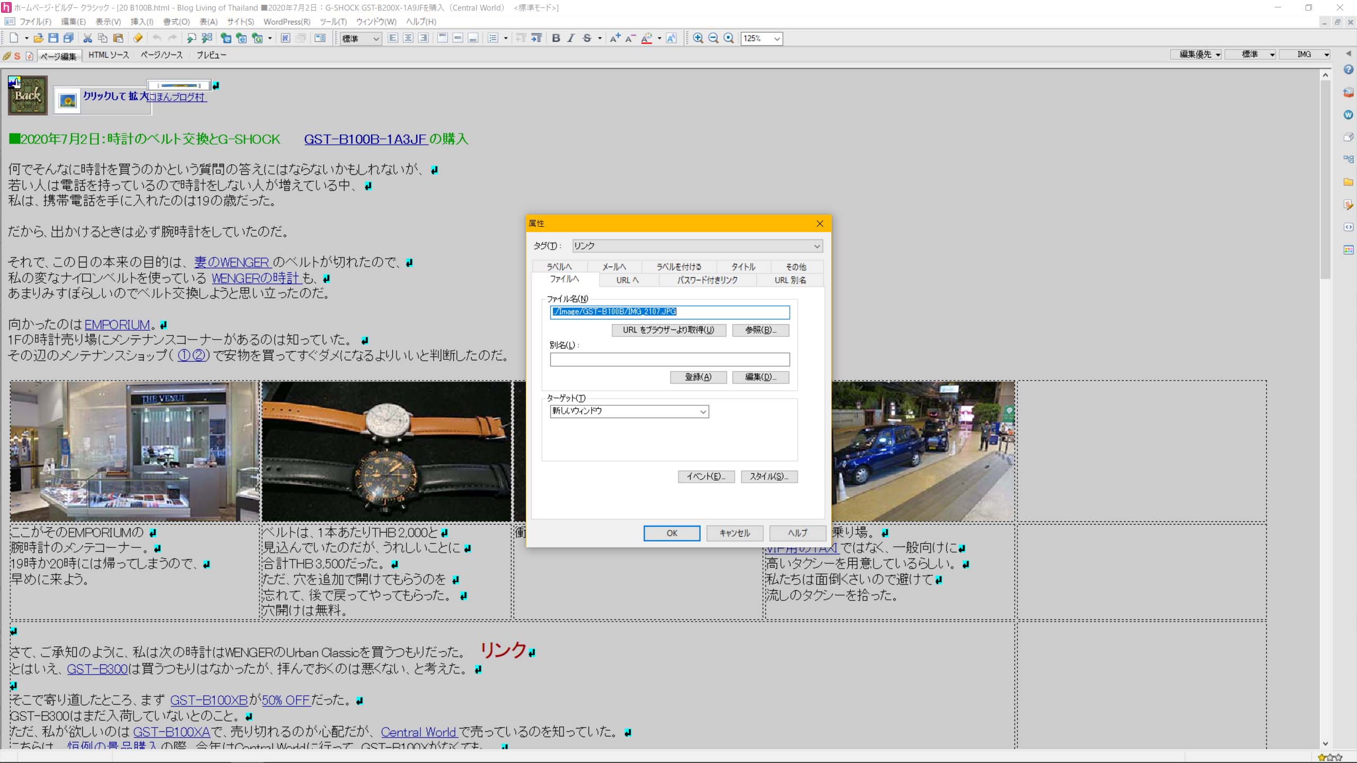The width and height of the screenshot is (1357, 763).
Task: Select the パスワード付きリンク tab
Action: [x=707, y=280]
